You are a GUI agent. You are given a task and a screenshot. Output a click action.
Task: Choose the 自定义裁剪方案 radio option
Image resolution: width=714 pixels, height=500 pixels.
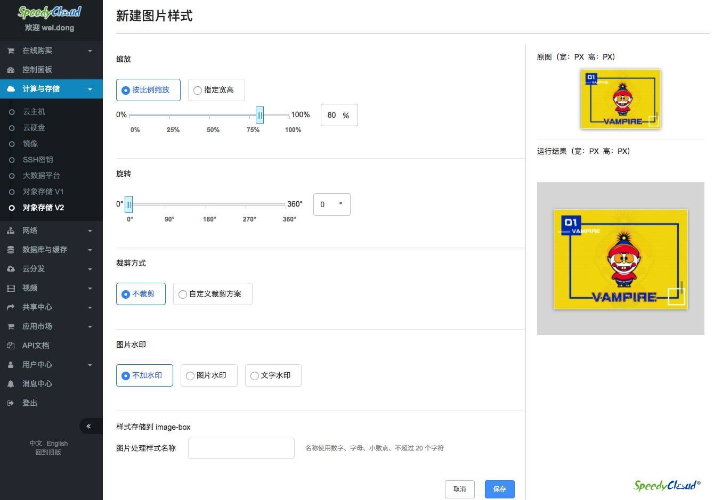coord(213,294)
